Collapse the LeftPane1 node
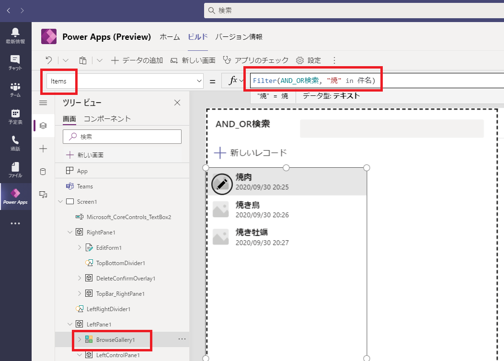 (70, 324)
